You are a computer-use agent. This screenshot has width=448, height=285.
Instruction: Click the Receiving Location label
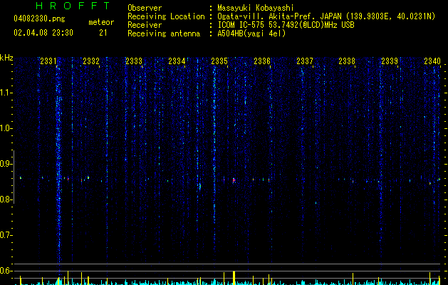pyautogui.click(x=166, y=16)
